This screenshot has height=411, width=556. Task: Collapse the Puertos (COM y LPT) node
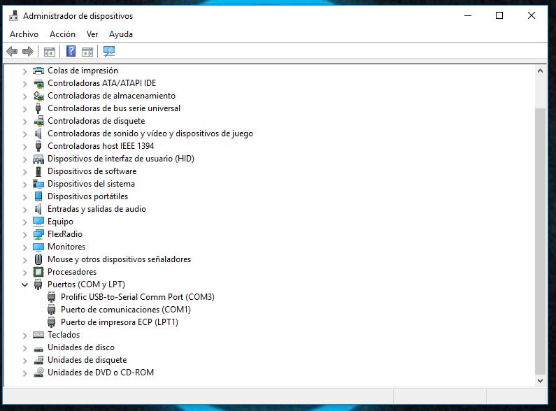[x=24, y=284]
